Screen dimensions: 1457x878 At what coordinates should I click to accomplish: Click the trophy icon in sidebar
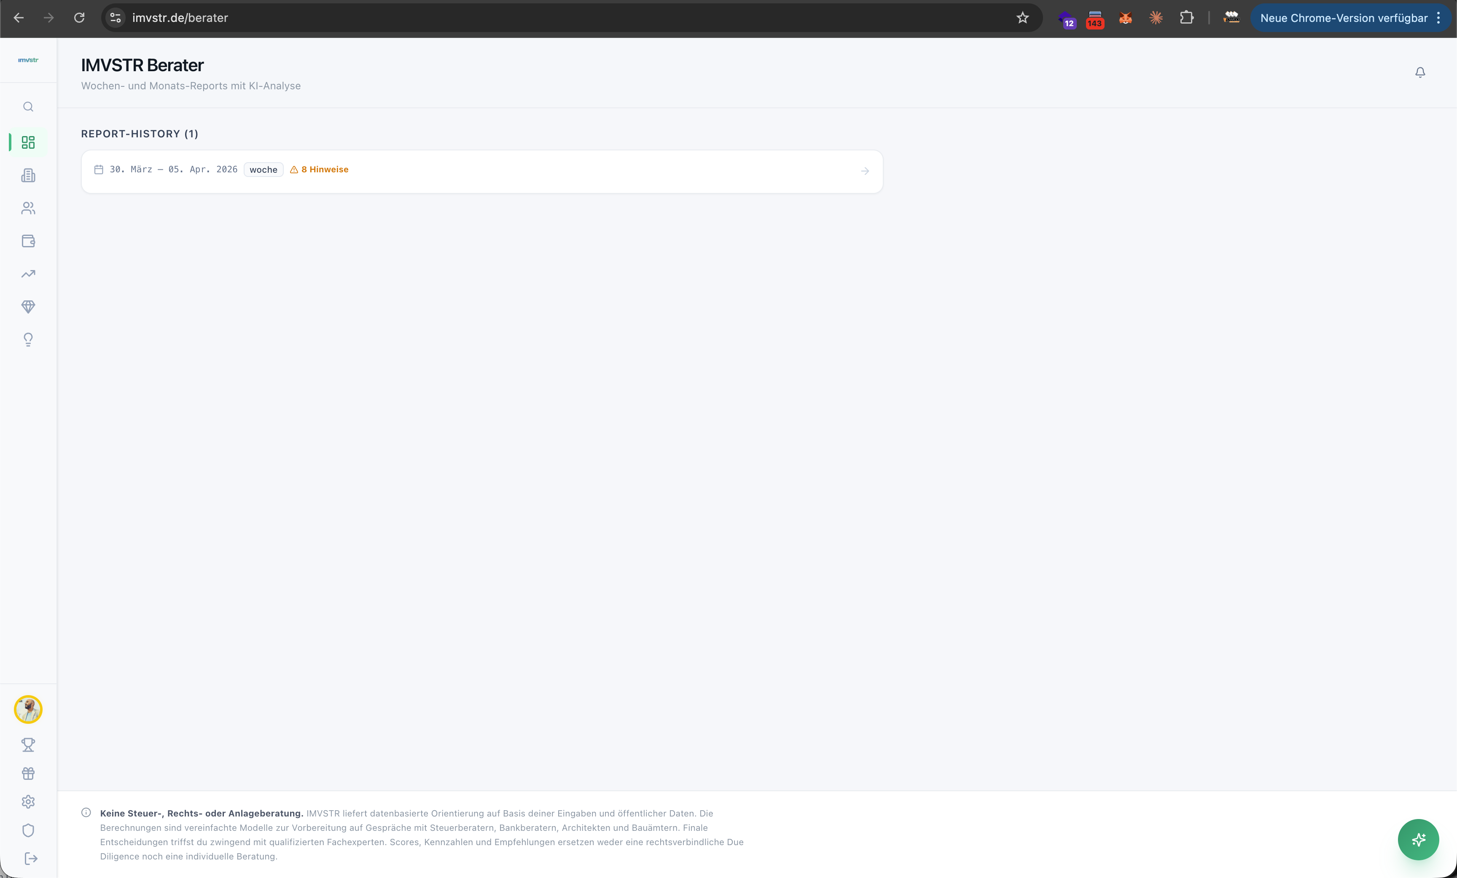pyautogui.click(x=28, y=744)
